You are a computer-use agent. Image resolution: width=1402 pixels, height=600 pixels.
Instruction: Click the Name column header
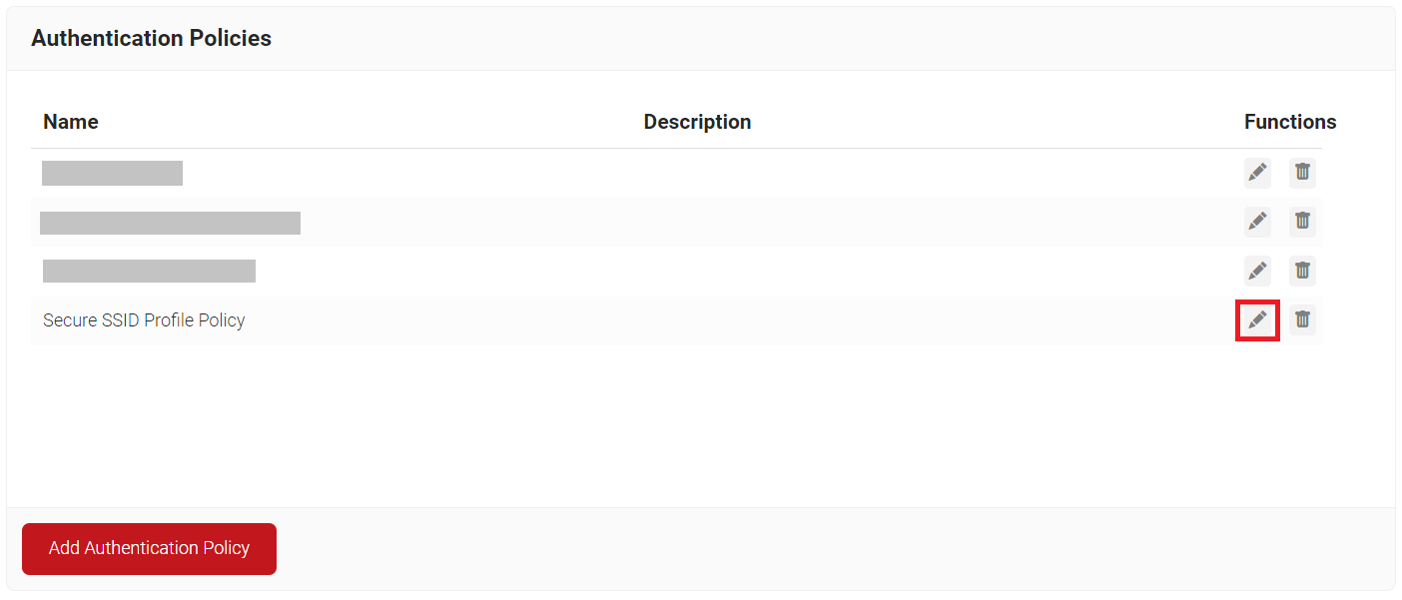point(71,122)
